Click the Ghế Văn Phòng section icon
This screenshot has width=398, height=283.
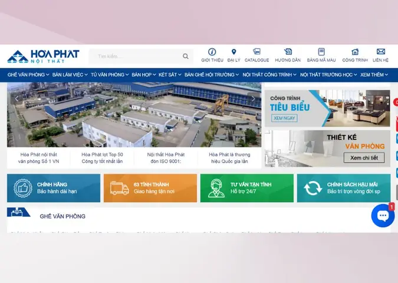(x=18, y=212)
